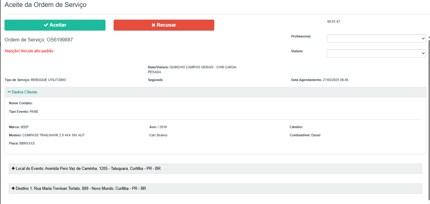
Task: Click the Guincho Campos Gerais base text
Action: pos(203,67)
